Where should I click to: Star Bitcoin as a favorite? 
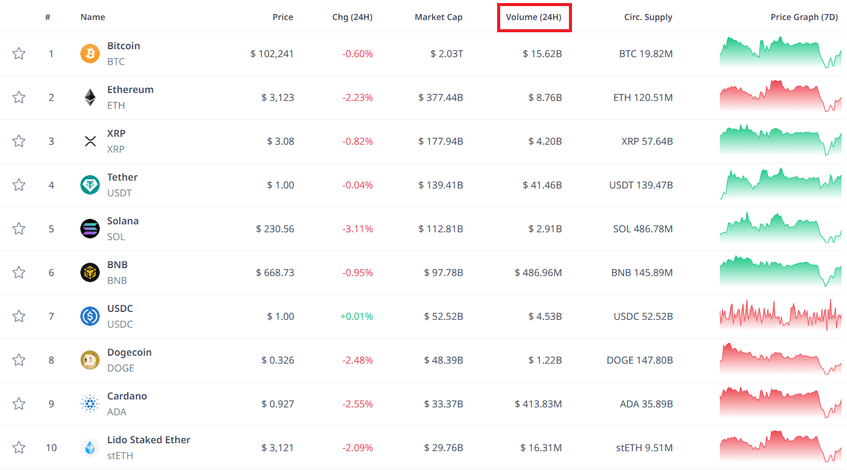pyautogui.click(x=19, y=54)
